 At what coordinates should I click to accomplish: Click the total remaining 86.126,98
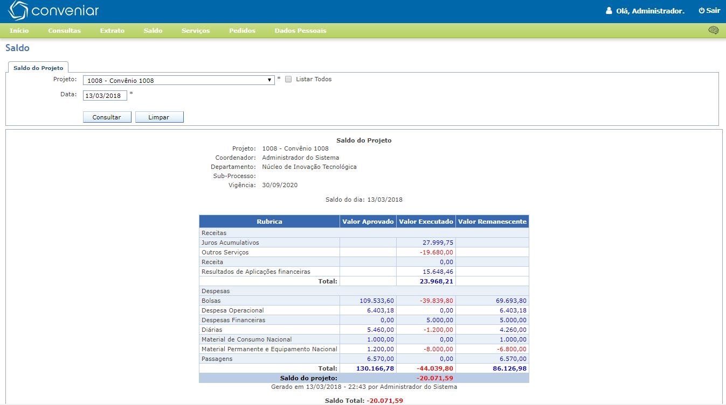(x=509, y=368)
